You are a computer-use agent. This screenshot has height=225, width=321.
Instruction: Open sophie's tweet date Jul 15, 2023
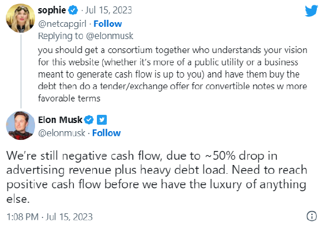pyautogui.click(x=109, y=10)
